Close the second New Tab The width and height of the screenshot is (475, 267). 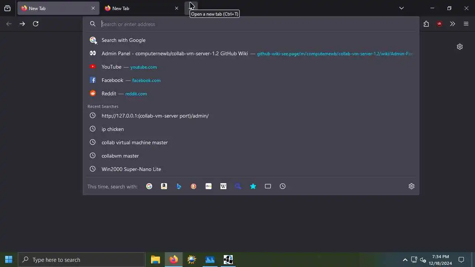(x=177, y=8)
